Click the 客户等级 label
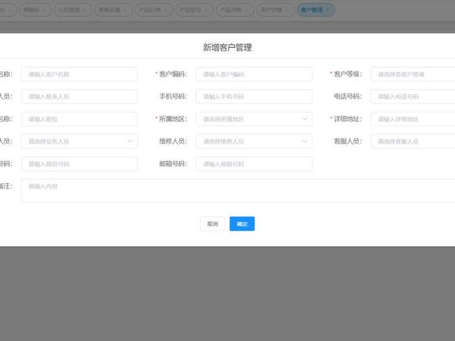 [x=348, y=74]
